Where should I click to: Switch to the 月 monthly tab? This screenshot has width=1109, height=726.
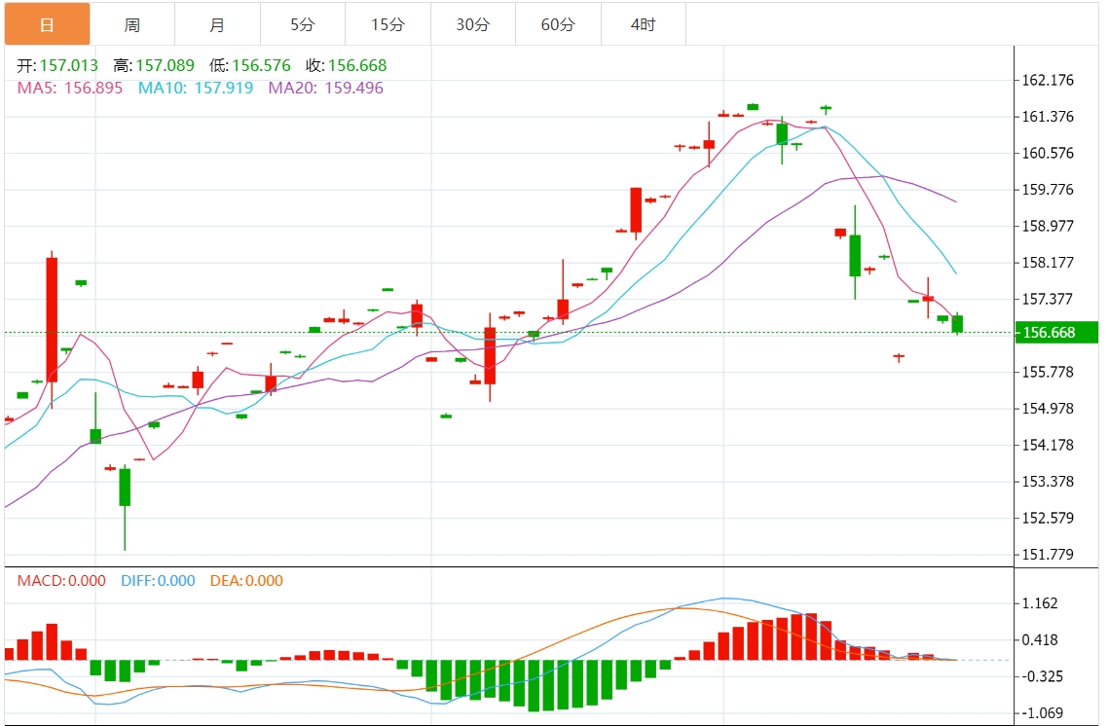tap(217, 24)
